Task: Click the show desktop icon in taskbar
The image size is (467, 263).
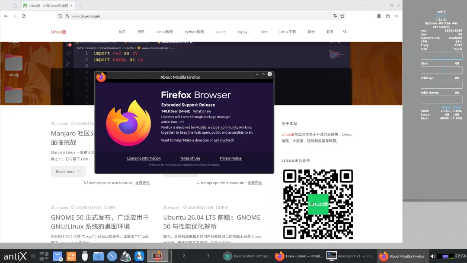Action: (33, 256)
